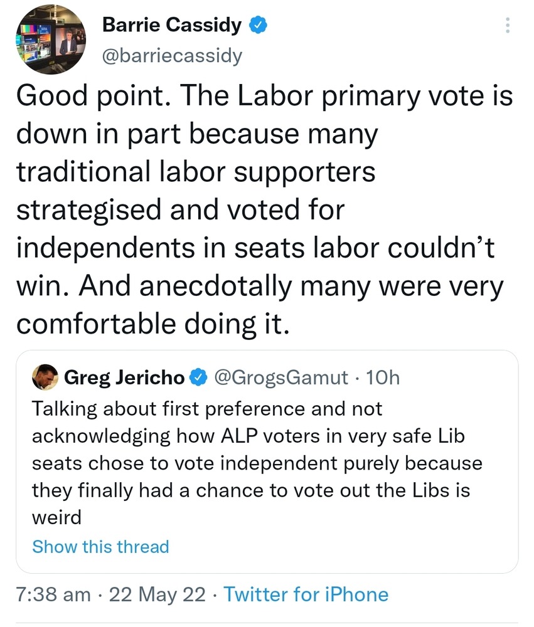Expand with Show this thread
The width and height of the screenshot is (534, 627).
pos(100,547)
